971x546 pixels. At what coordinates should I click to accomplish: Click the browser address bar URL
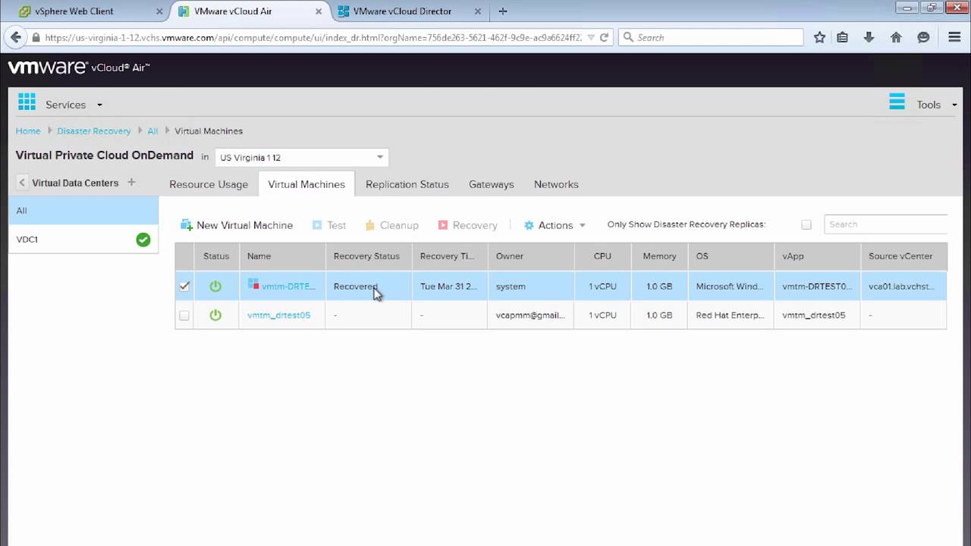pyautogui.click(x=313, y=37)
